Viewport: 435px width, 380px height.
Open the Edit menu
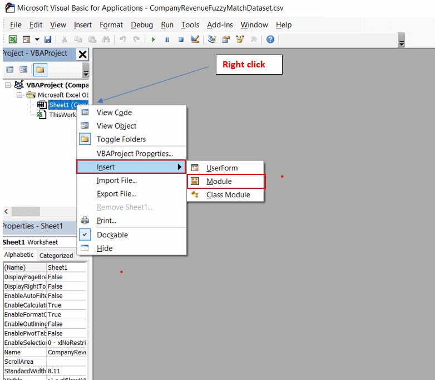coord(36,25)
